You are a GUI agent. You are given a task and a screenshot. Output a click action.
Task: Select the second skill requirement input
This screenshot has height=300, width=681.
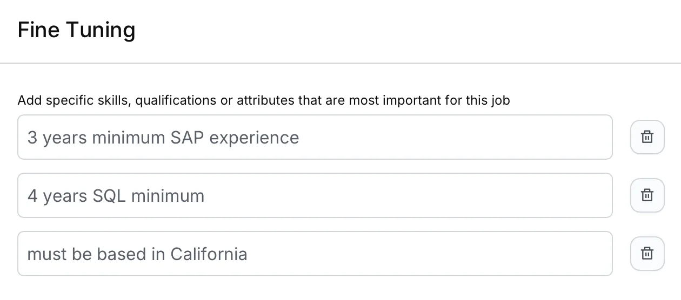click(x=315, y=195)
